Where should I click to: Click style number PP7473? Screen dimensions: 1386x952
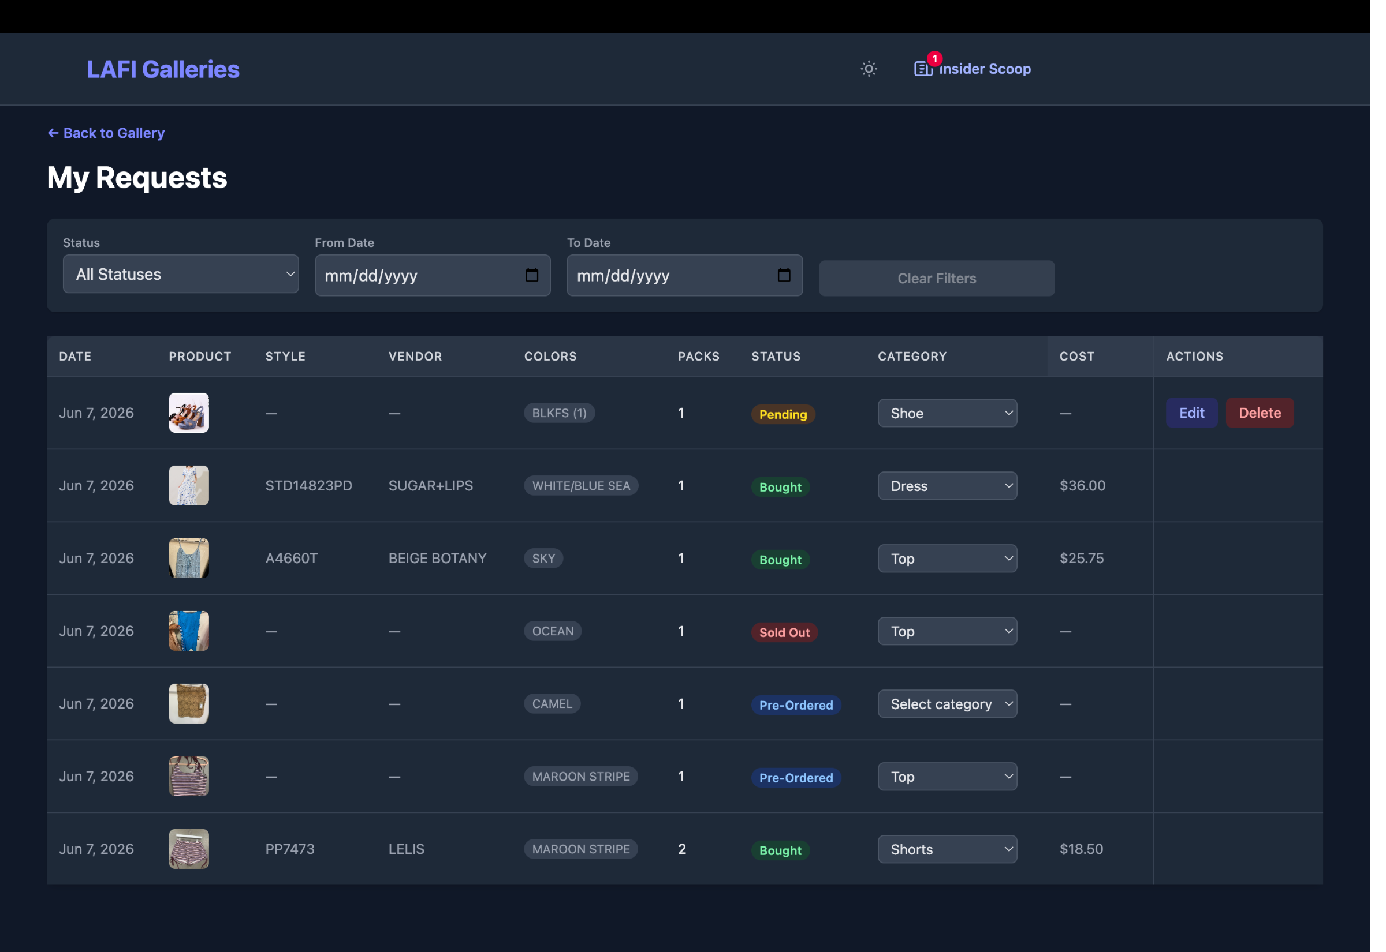(x=290, y=850)
